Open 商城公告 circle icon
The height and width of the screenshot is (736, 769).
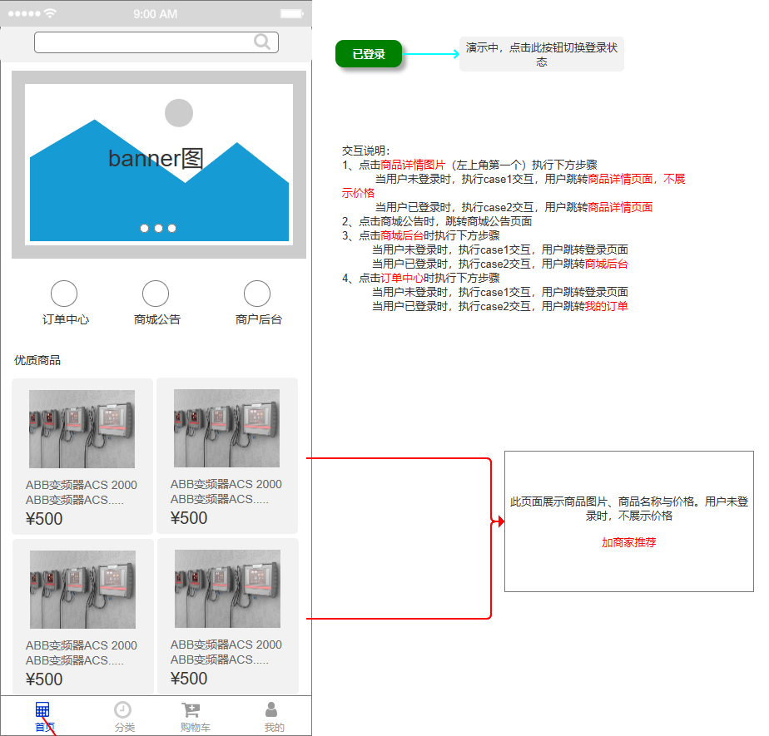[156, 294]
